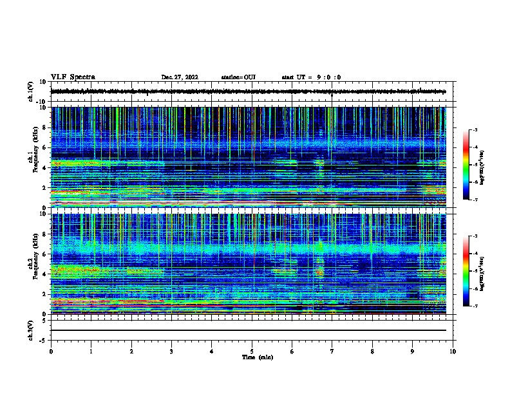Click the ch.3(V) axis label
This screenshot has height=394, width=510.
tap(31, 330)
